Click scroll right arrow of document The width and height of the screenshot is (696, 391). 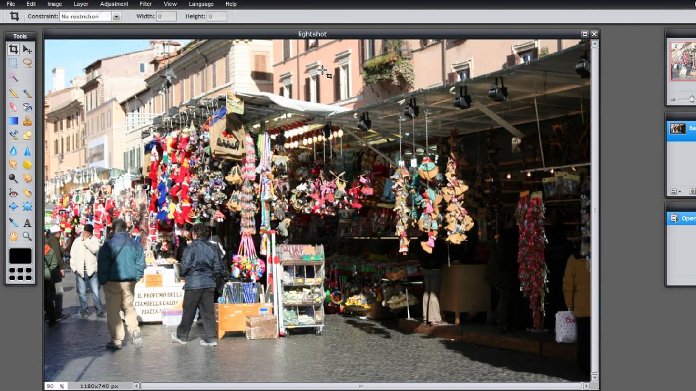(x=586, y=386)
